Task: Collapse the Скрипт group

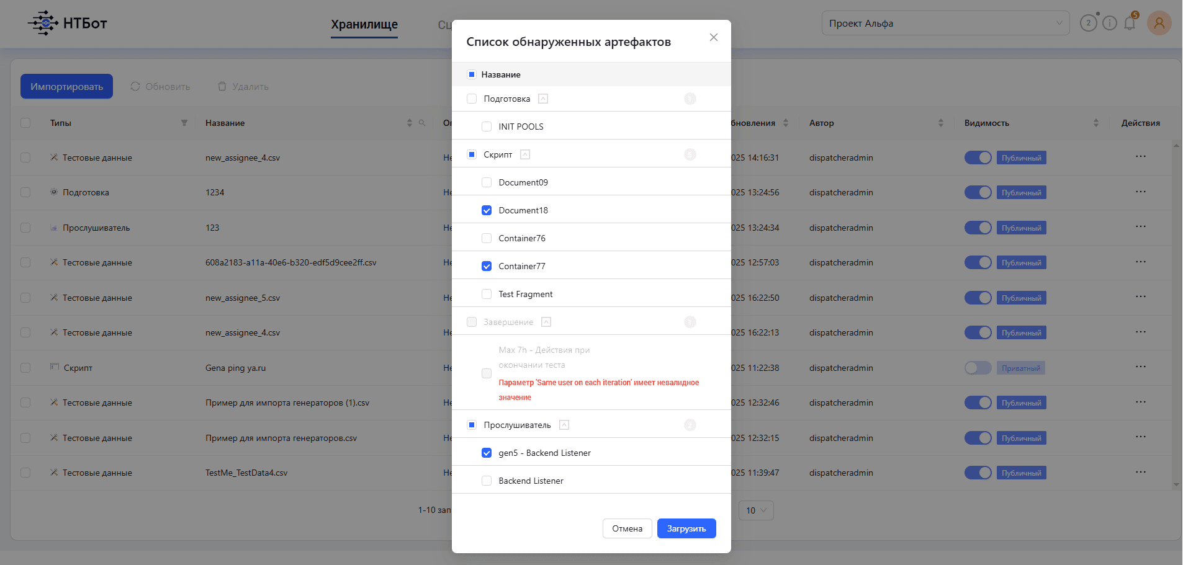Action: click(x=525, y=154)
